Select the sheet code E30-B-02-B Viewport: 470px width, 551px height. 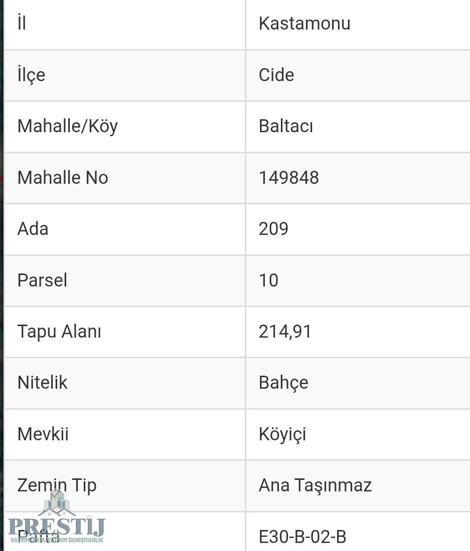point(302,537)
